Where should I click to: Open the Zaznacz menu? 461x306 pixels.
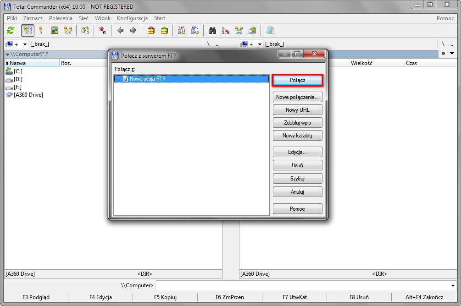point(33,18)
